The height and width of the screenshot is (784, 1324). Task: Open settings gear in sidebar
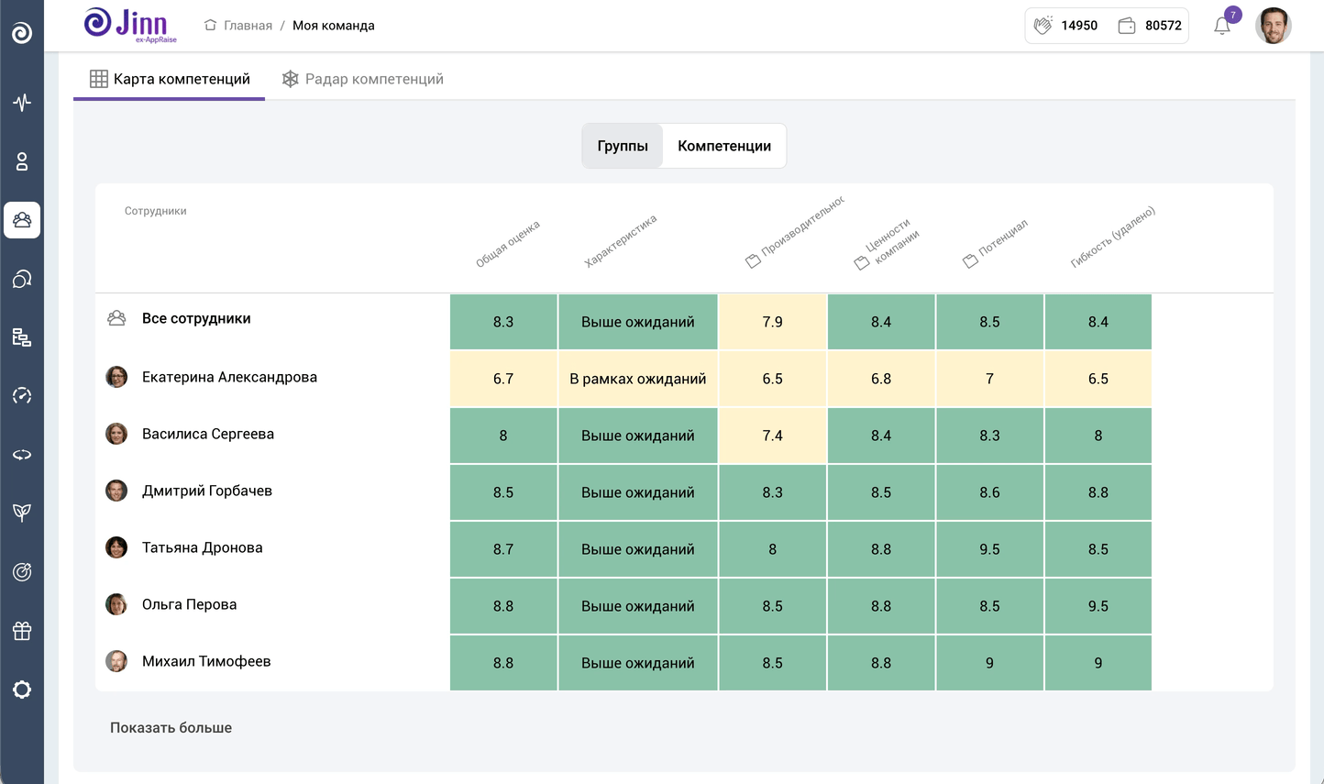(22, 690)
